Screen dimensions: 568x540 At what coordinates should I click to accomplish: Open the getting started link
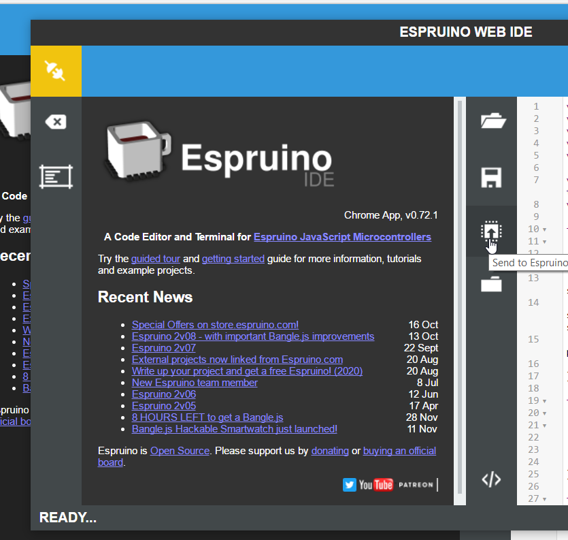(x=233, y=259)
